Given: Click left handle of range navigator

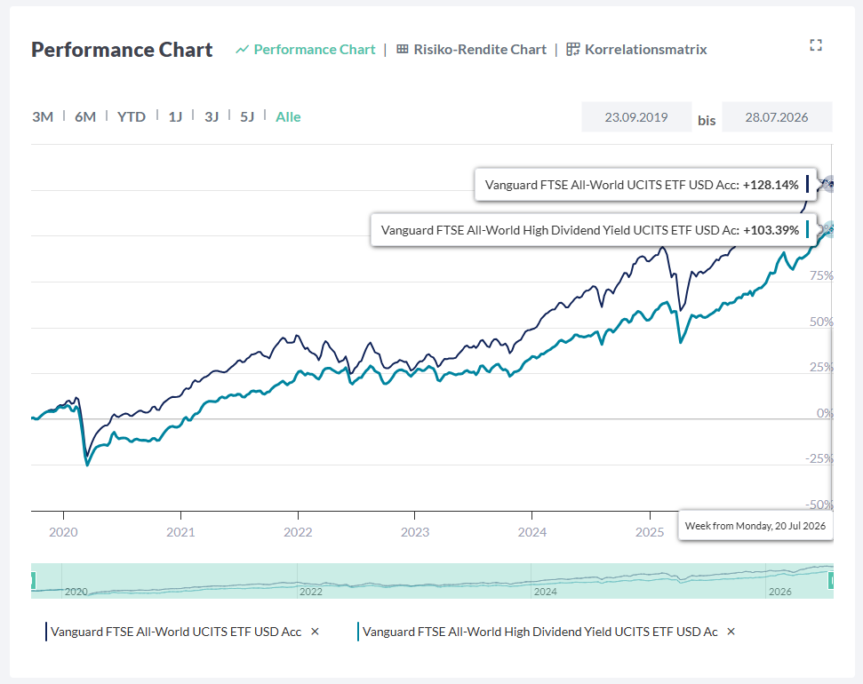Looking at the screenshot, I should pyautogui.click(x=33, y=581).
